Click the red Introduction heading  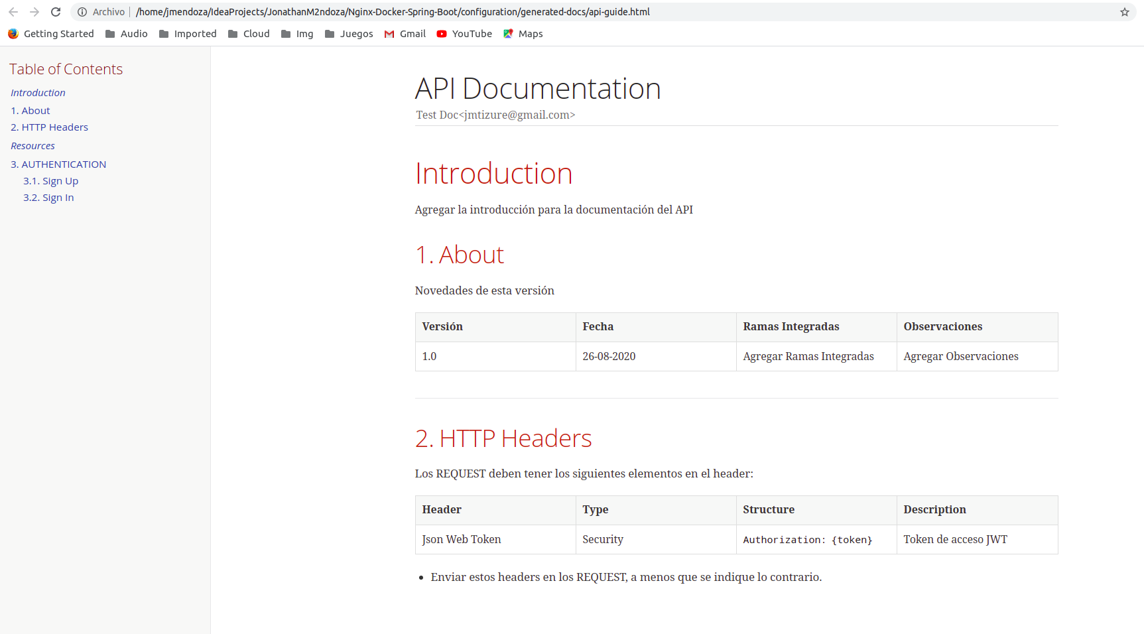click(x=493, y=174)
